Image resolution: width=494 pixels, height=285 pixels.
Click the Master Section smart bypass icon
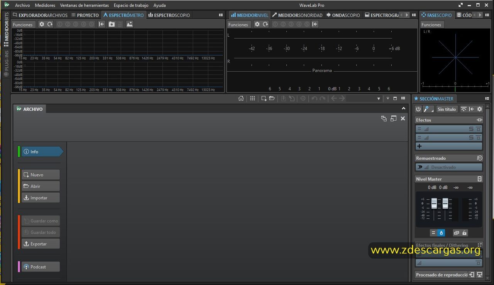464,109
